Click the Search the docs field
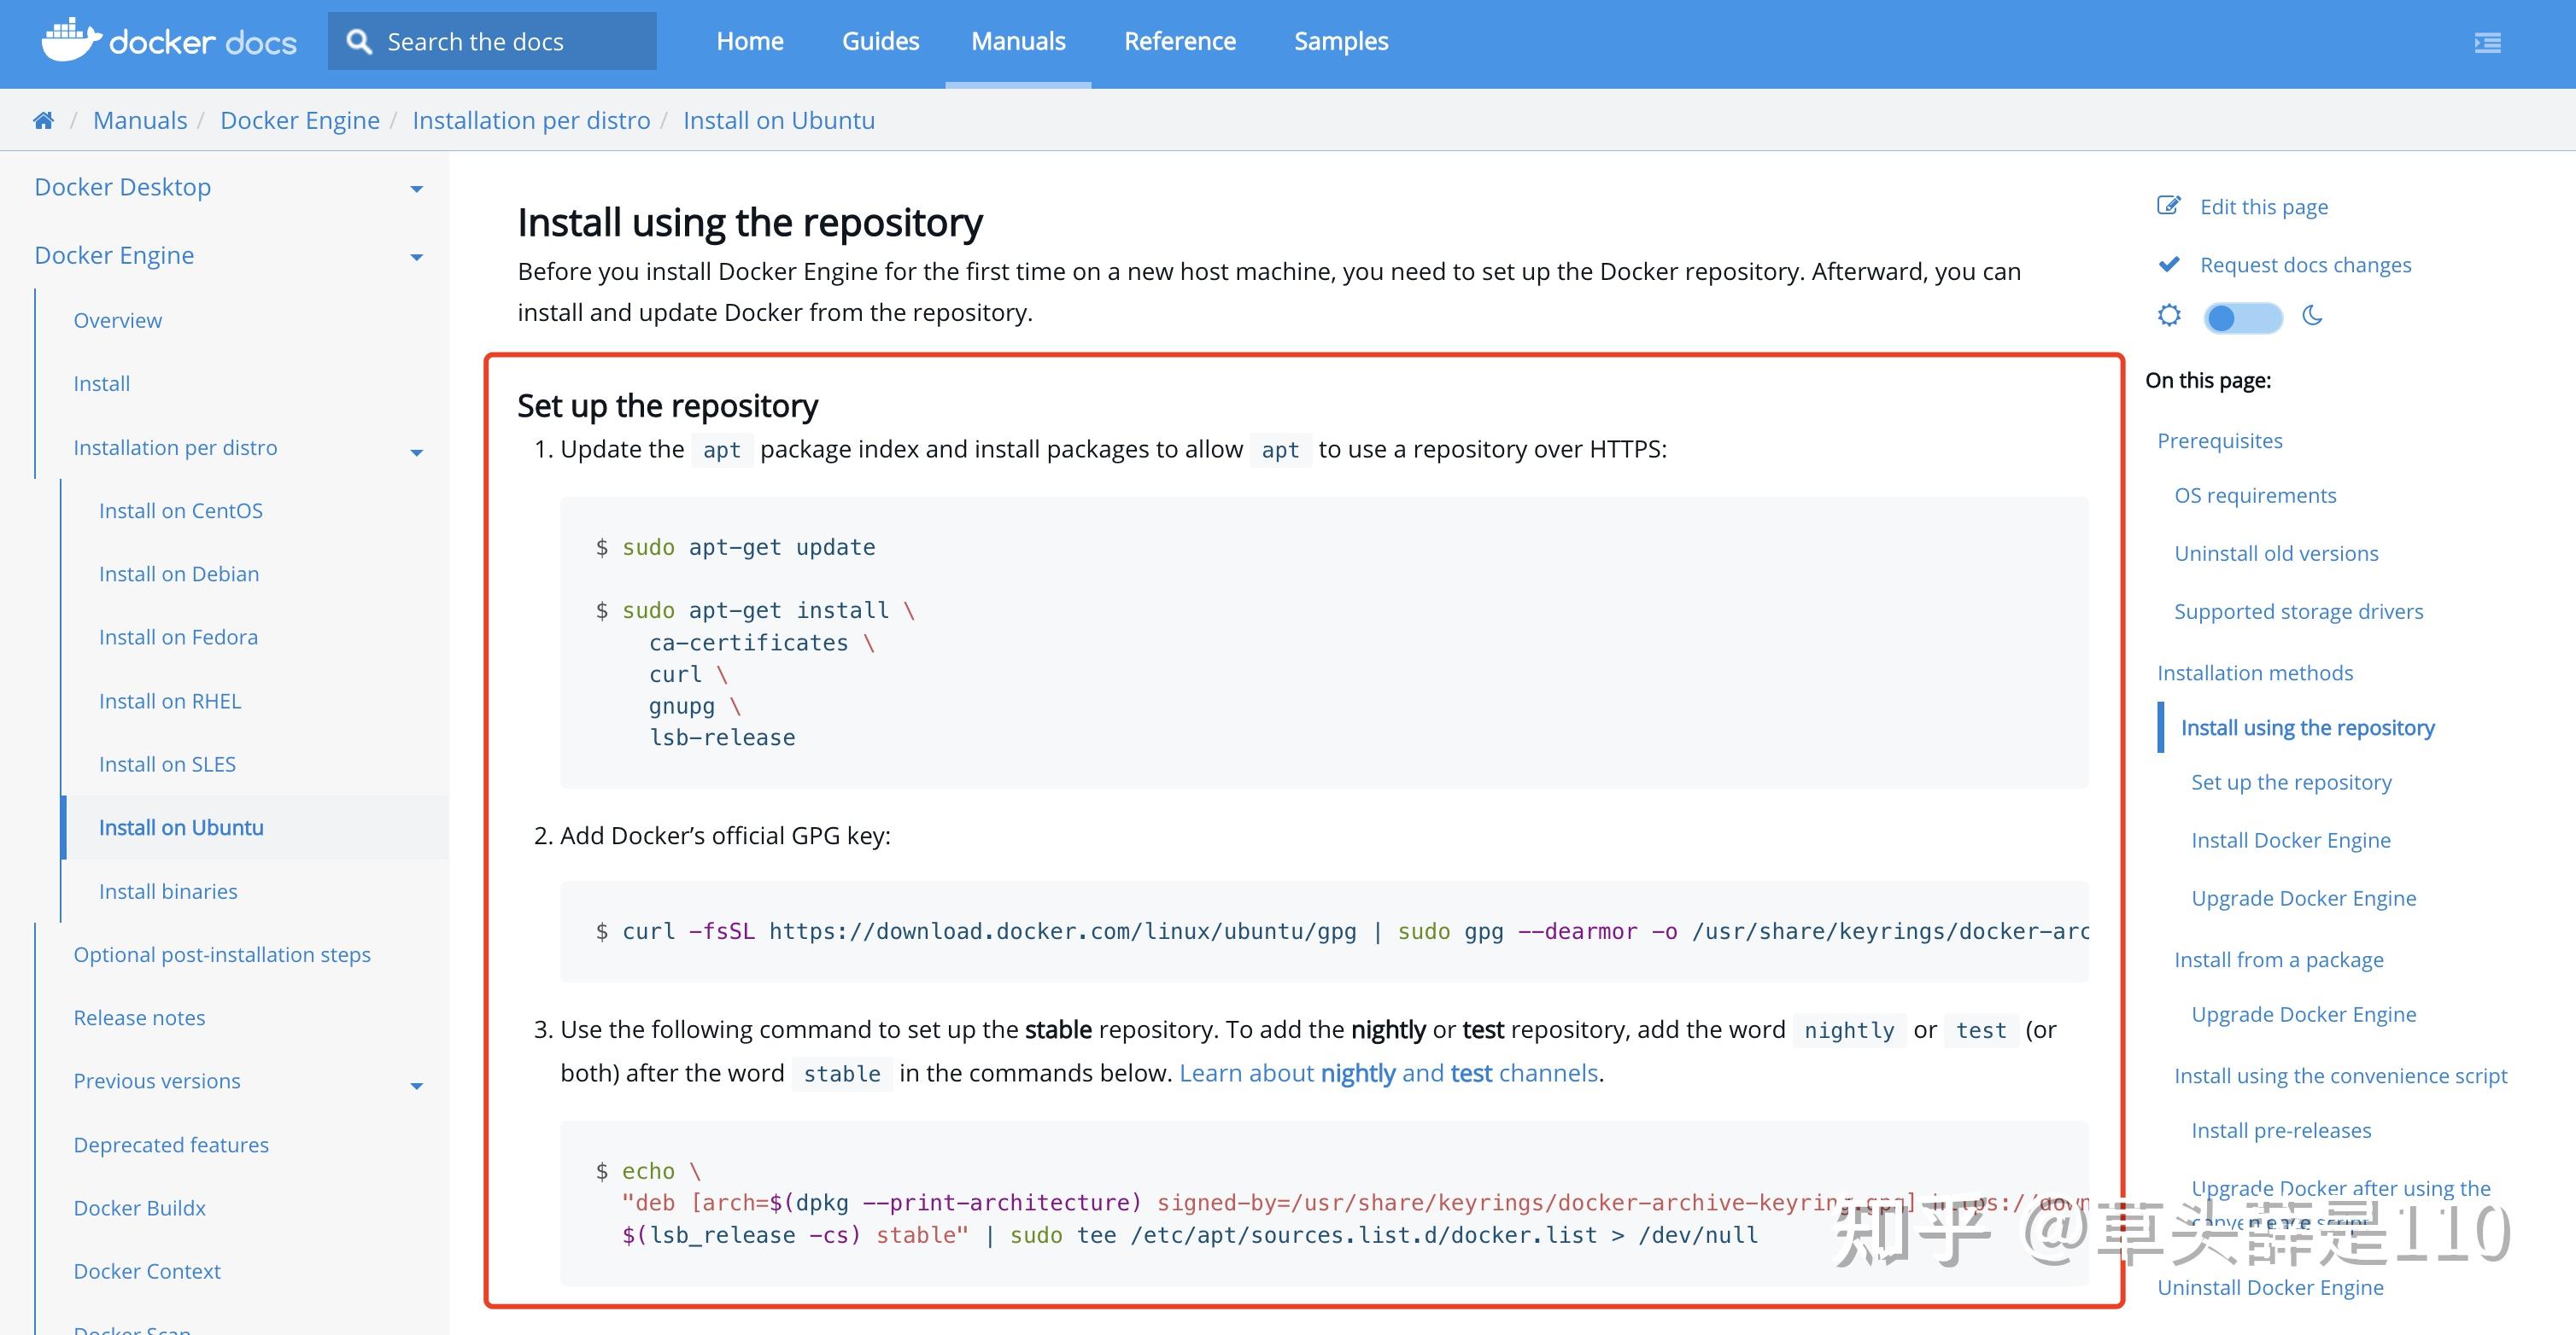Viewport: 2576px width, 1335px height. tap(510, 41)
